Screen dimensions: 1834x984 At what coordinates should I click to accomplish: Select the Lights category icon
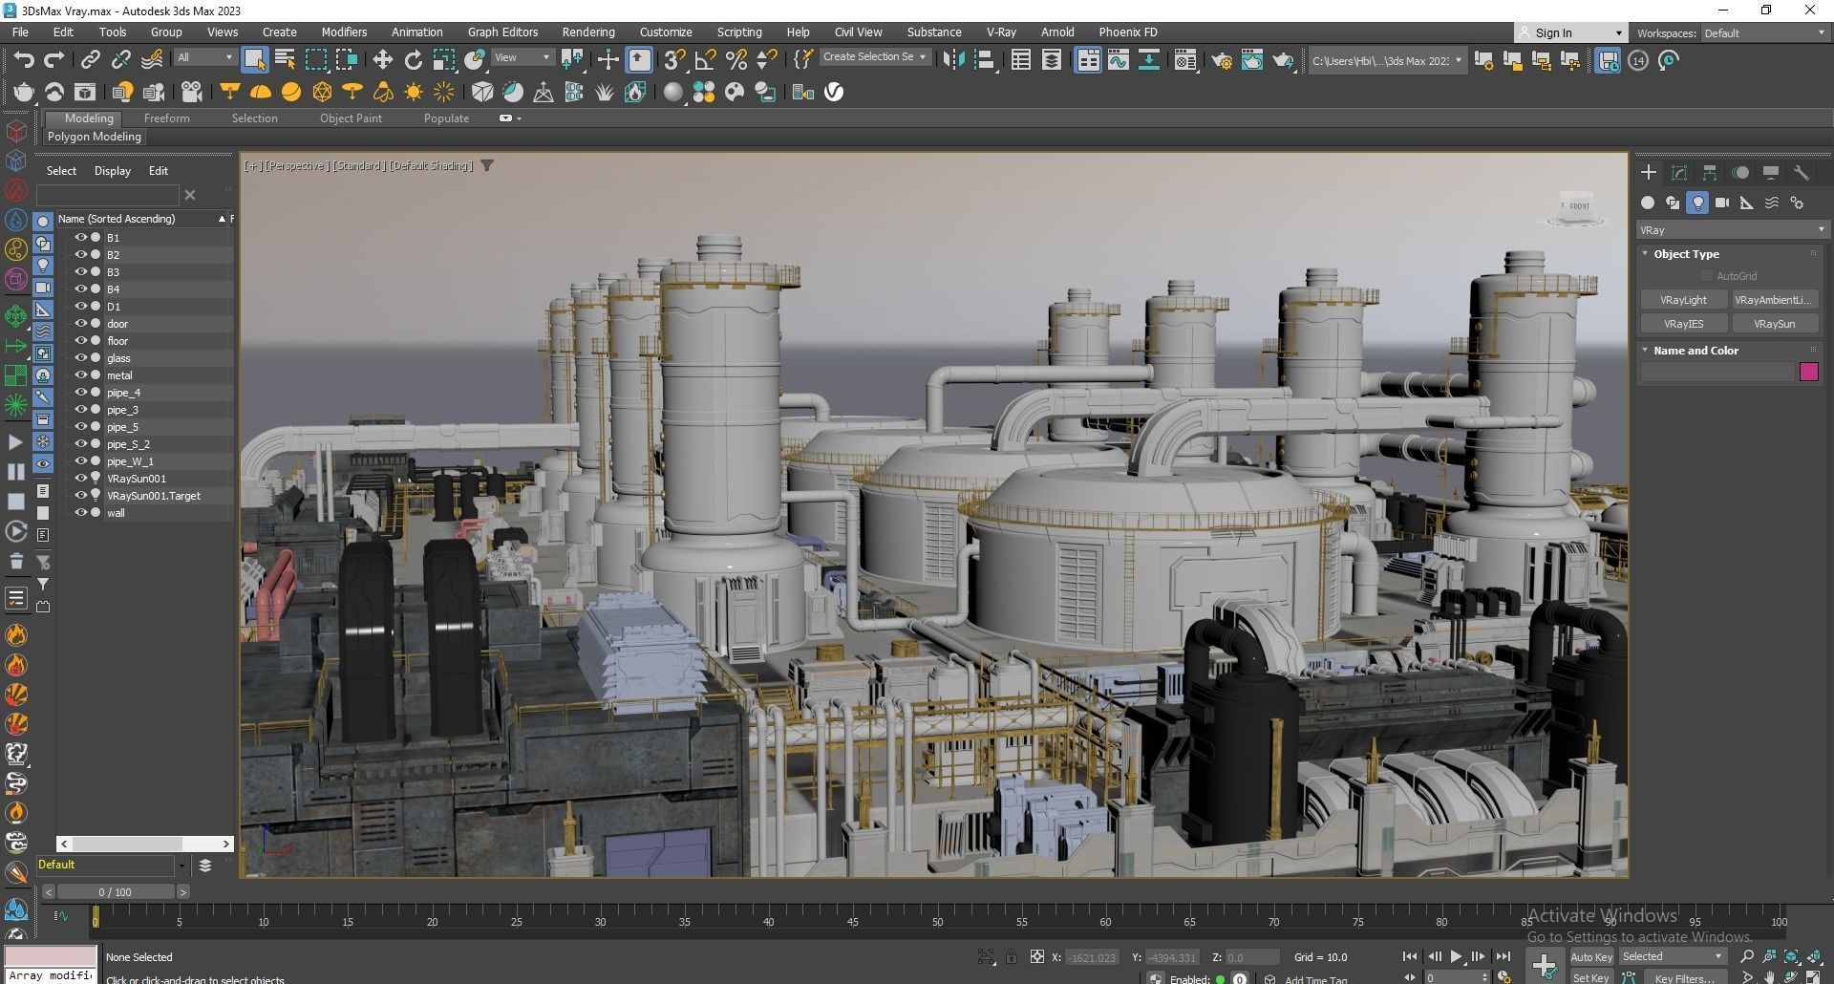(x=1696, y=203)
